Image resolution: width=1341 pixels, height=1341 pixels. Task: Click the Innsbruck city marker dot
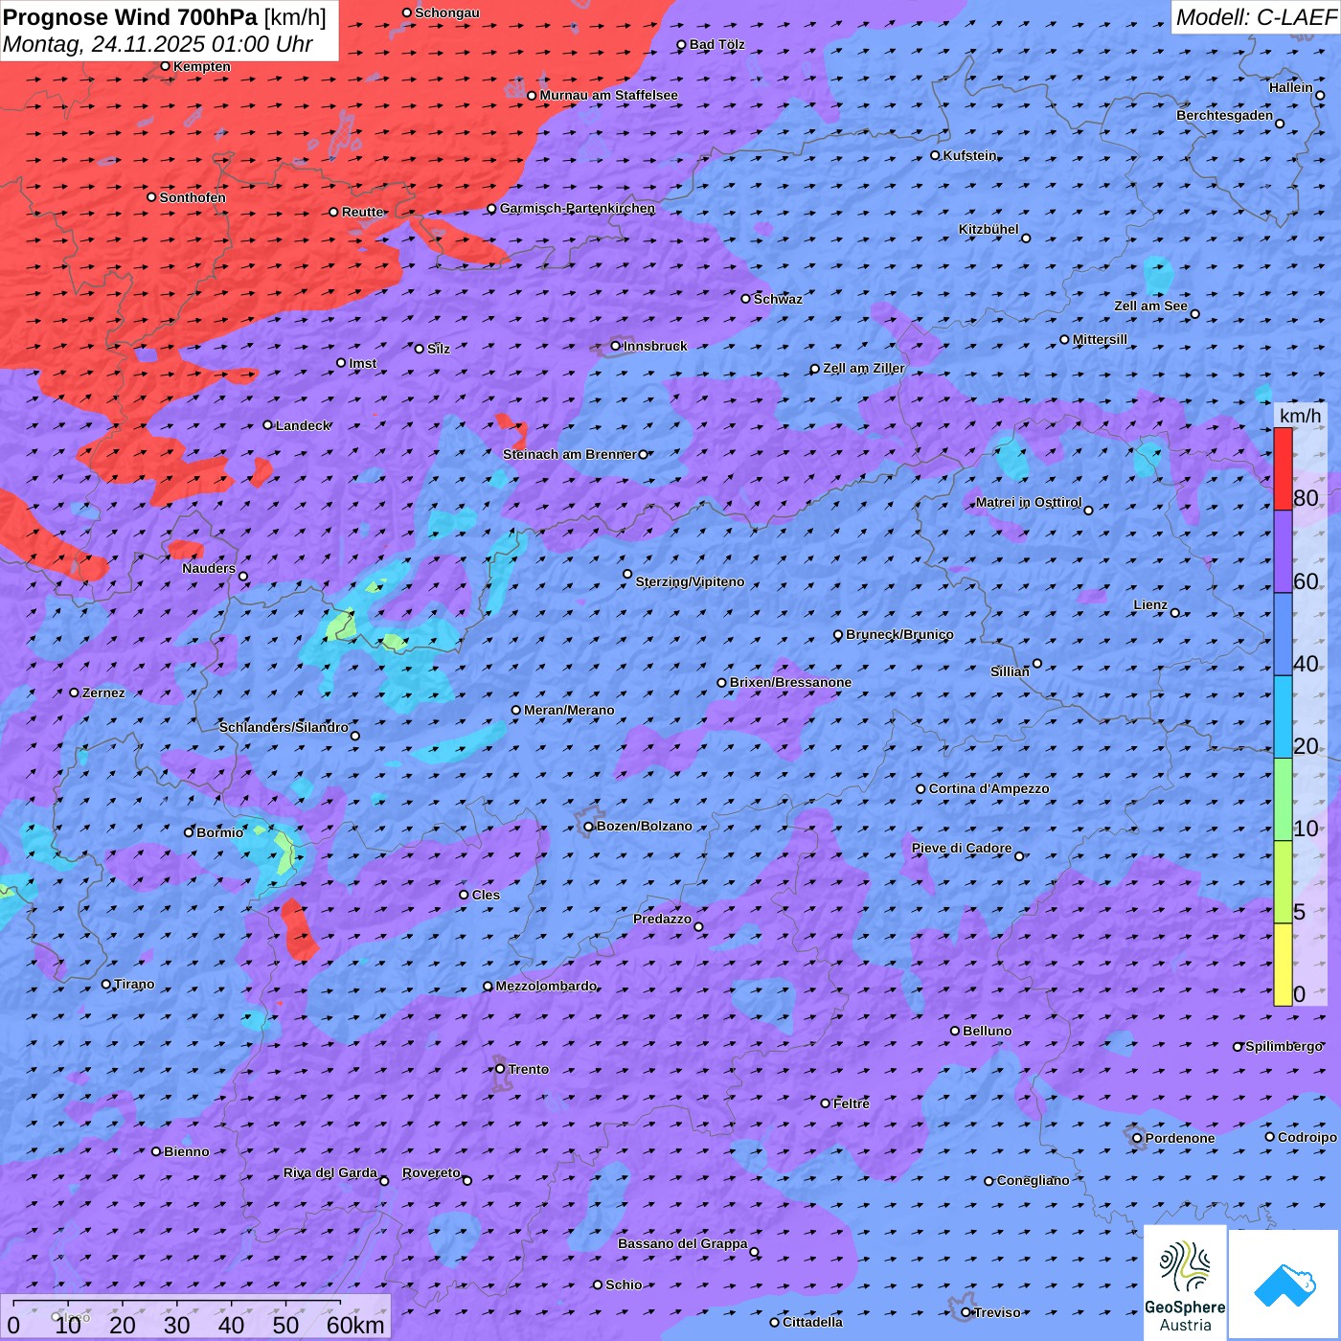pos(616,346)
